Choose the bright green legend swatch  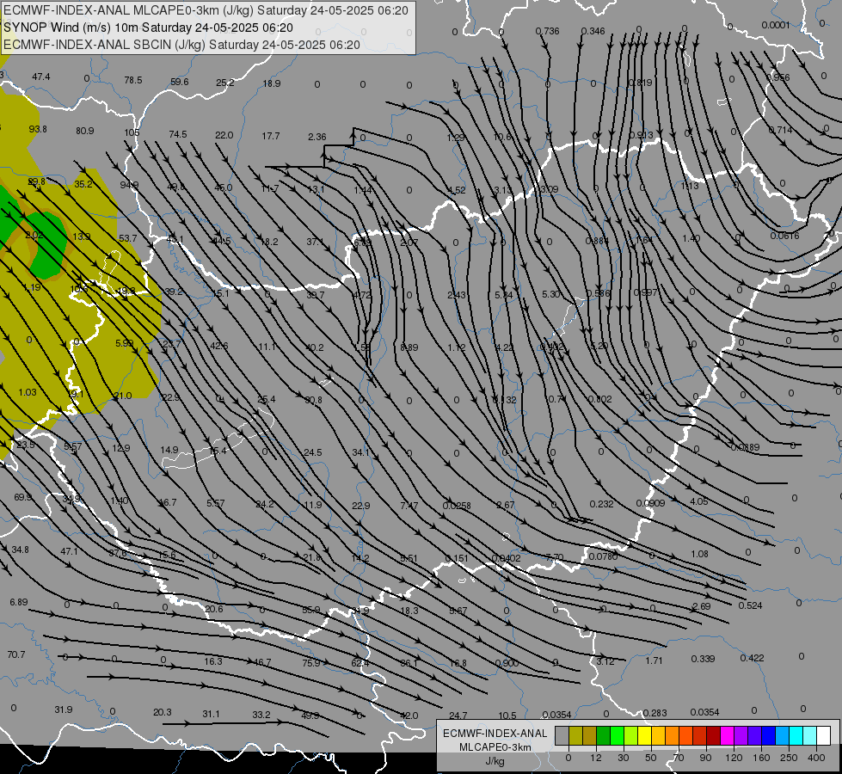(x=617, y=735)
